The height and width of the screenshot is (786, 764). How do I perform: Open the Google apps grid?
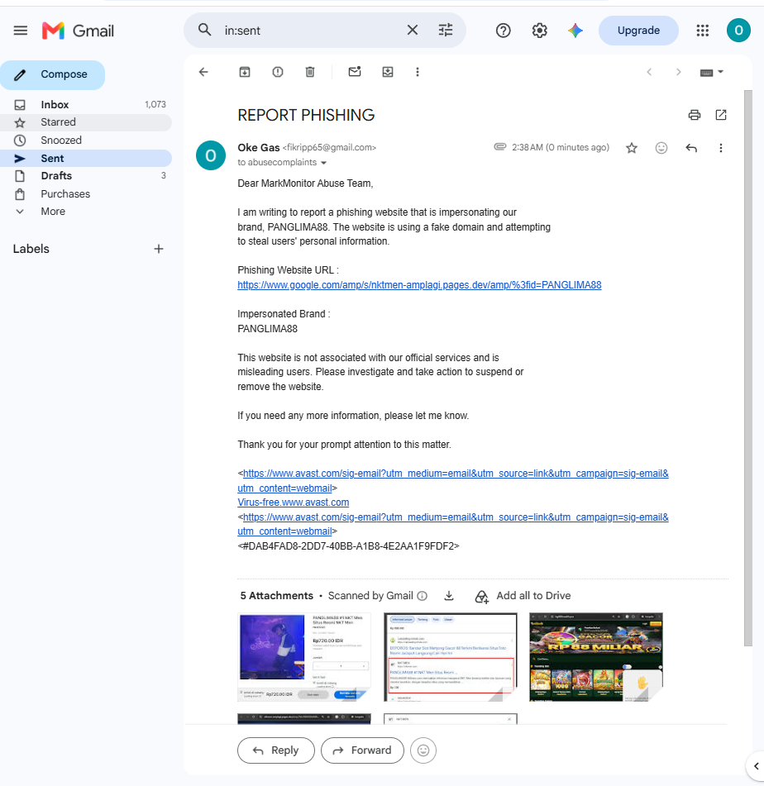pyautogui.click(x=702, y=31)
